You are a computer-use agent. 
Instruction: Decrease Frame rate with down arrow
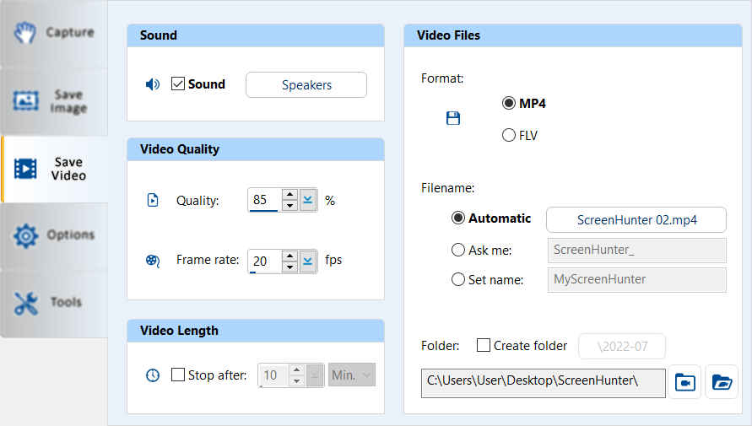tap(289, 267)
